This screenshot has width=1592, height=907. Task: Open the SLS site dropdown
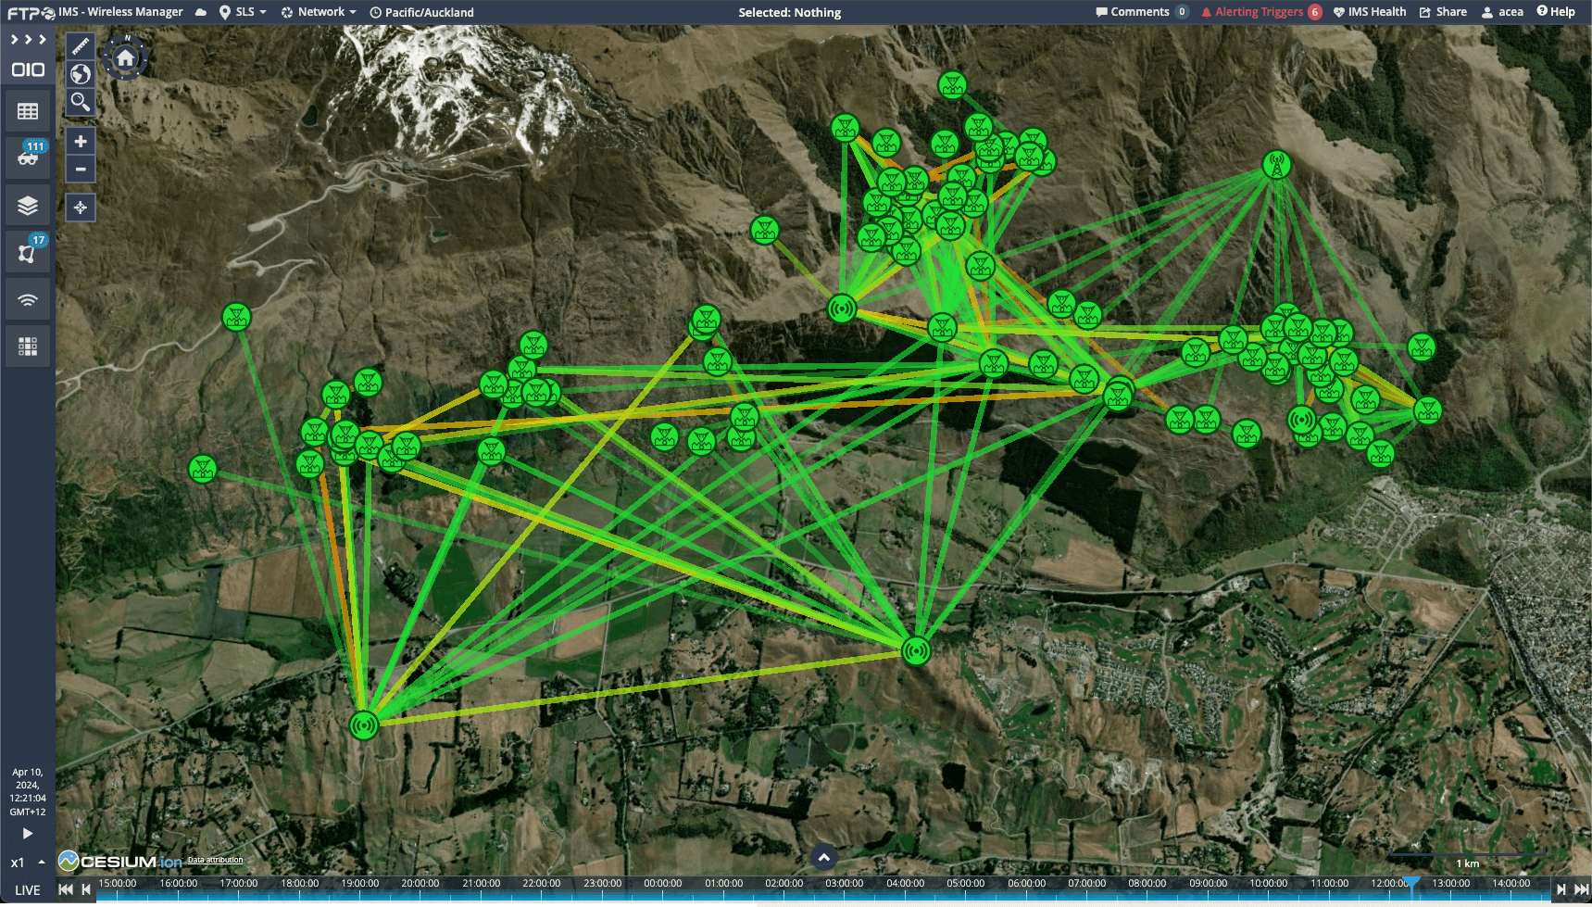pyautogui.click(x=244, y=12)
